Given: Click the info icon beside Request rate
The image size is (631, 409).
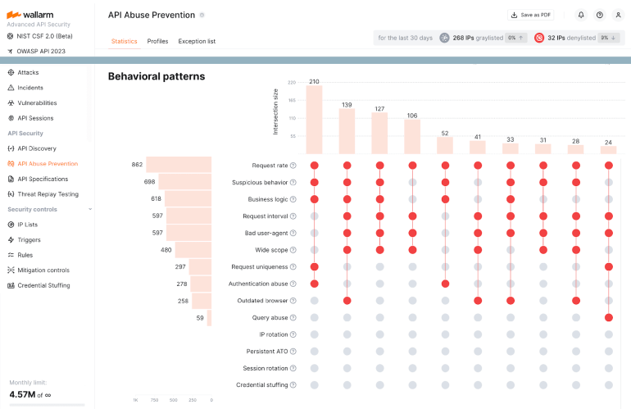Looking at the screenshot, I should tap(293, 166).
